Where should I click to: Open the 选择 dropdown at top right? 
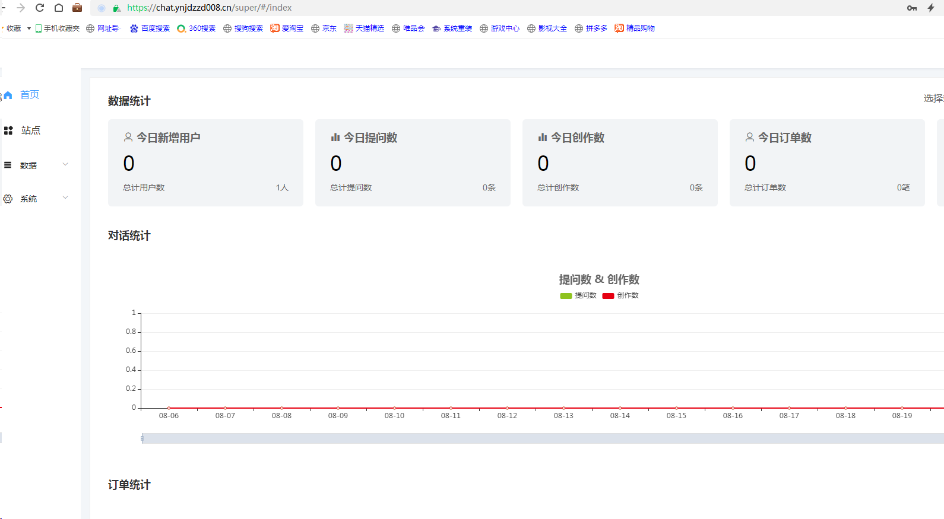[933, 98]
